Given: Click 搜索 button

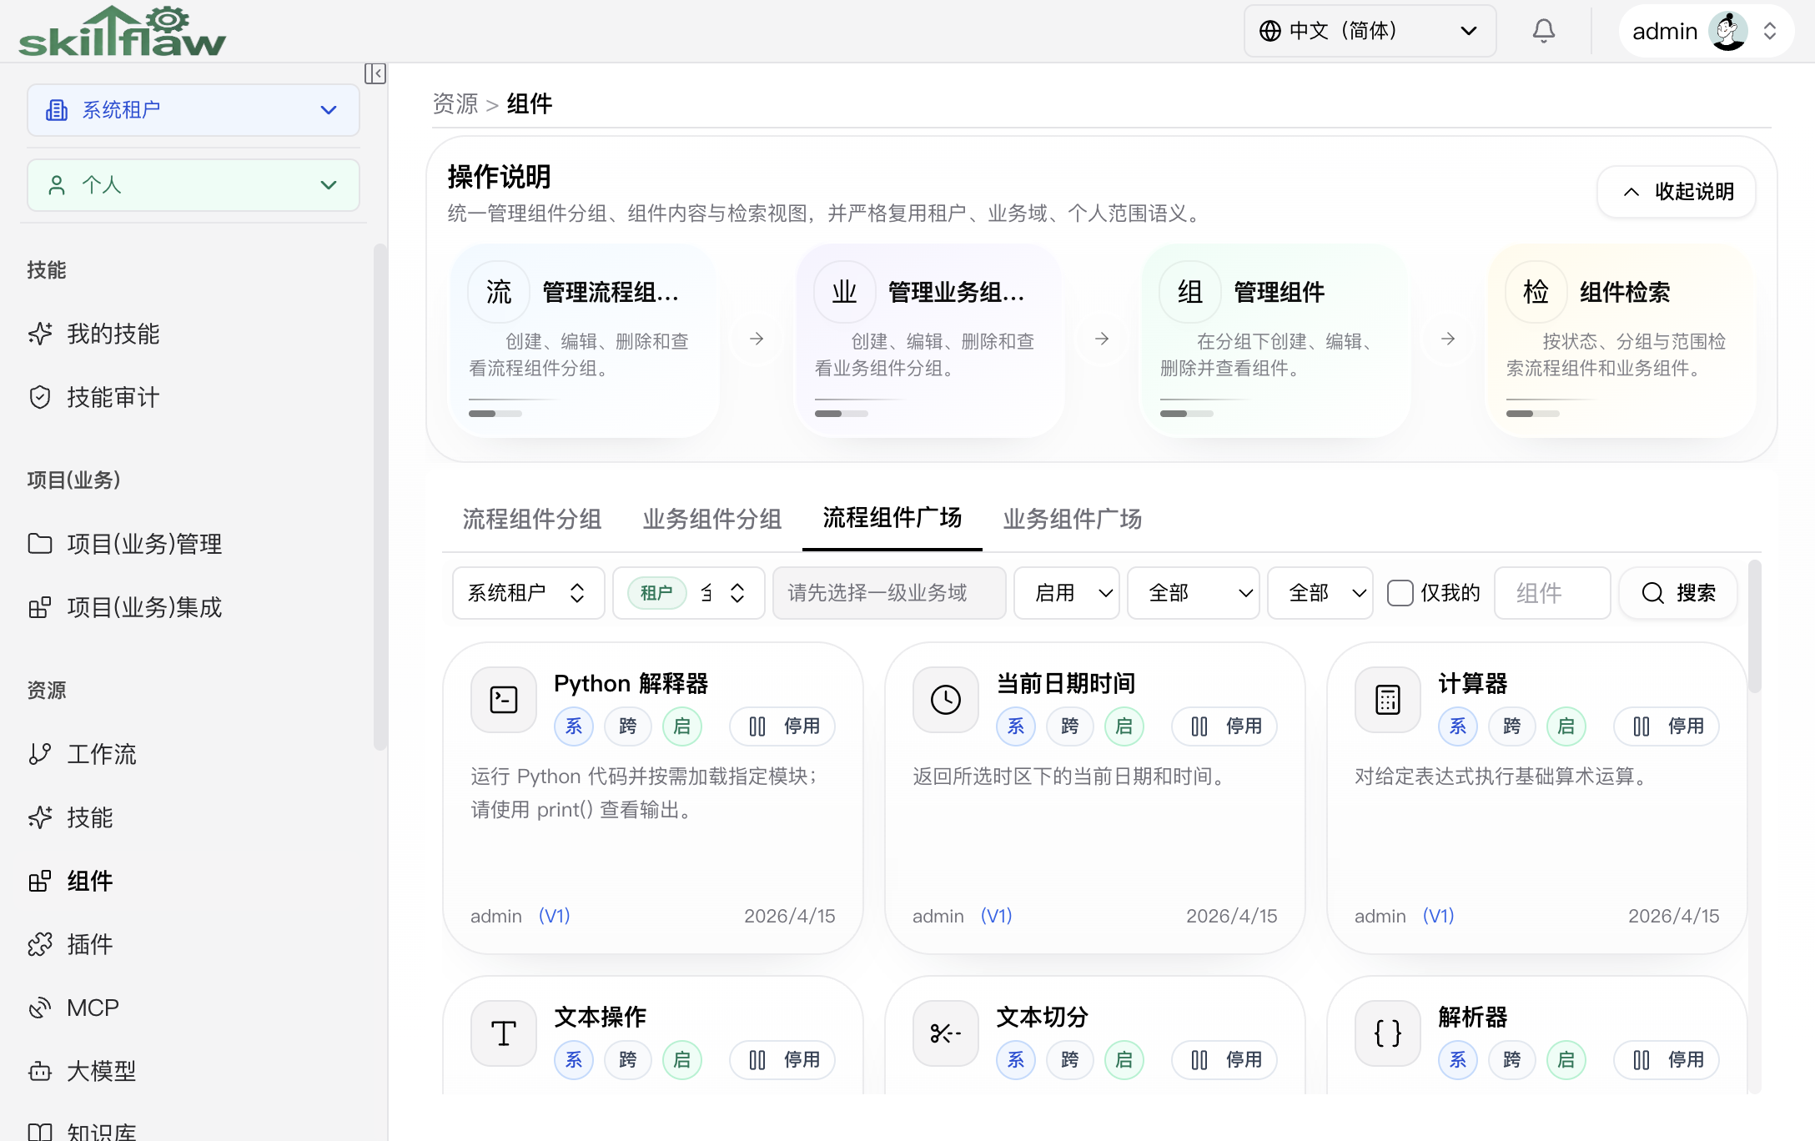Looking at the screenshot, I should point(1677,593).
